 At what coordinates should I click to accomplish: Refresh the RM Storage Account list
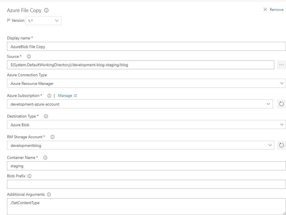(x=281, y=145)
